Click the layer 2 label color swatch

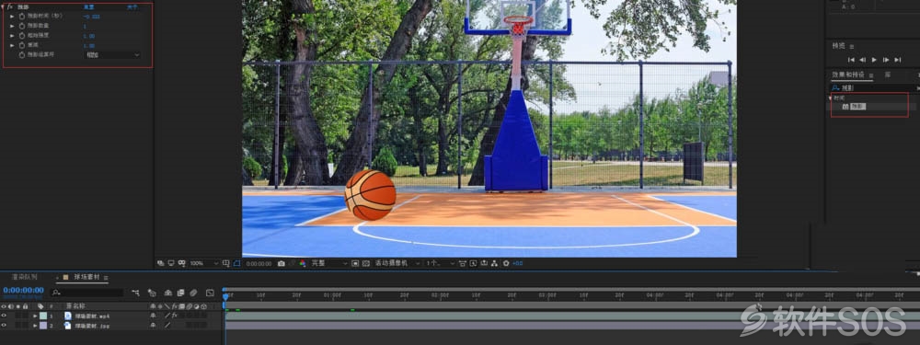pyautogui.click(x=43, y=325)
